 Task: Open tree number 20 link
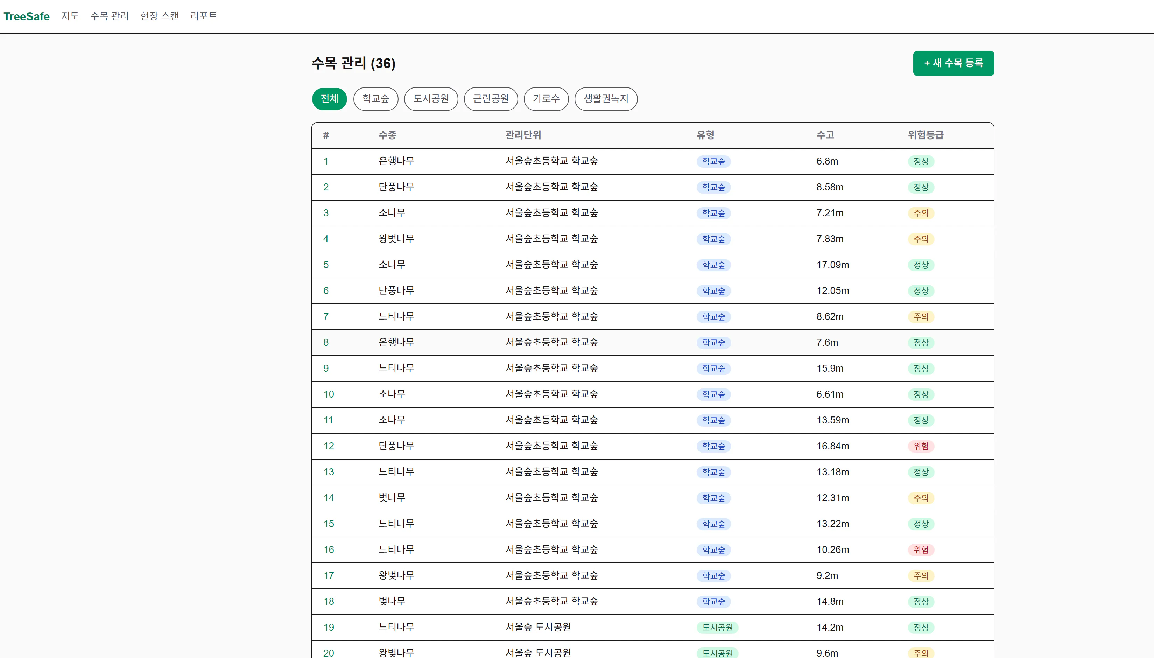(x=329, y=653)
